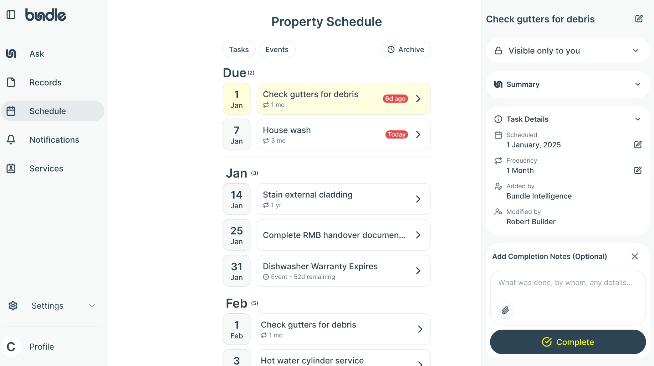This screenshot has width=654, height=366.
Task: Open the Archive view
Action: (x=406, y=49)
